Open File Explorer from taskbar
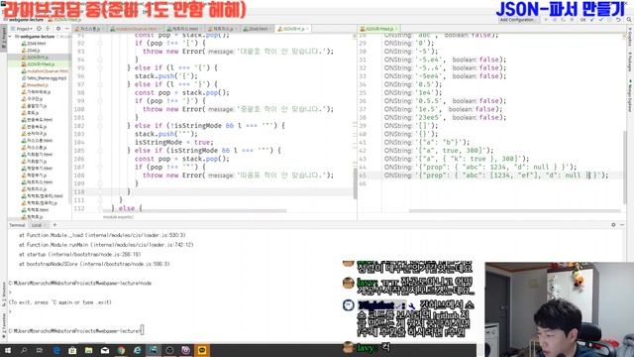This screenshot has width=634, height=357. 88,350
